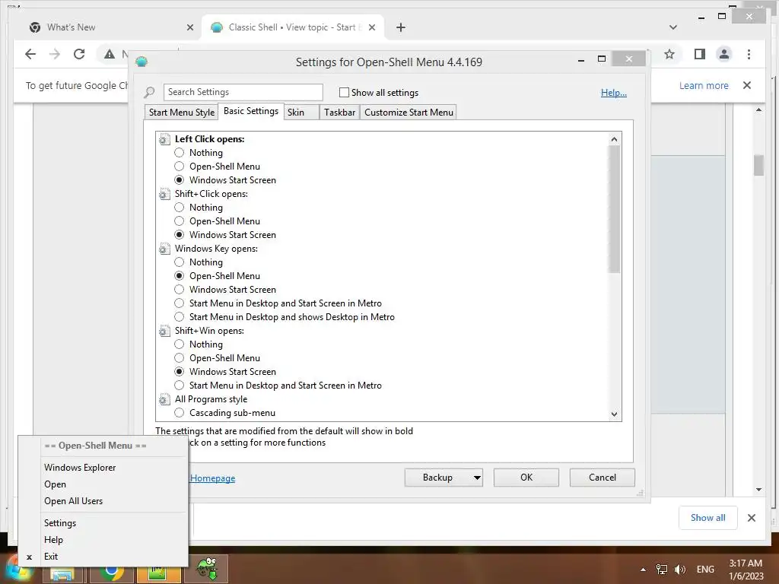Open the network tray icon
Viewport: 779px width, 584px height.
click(x=662, y=569)
